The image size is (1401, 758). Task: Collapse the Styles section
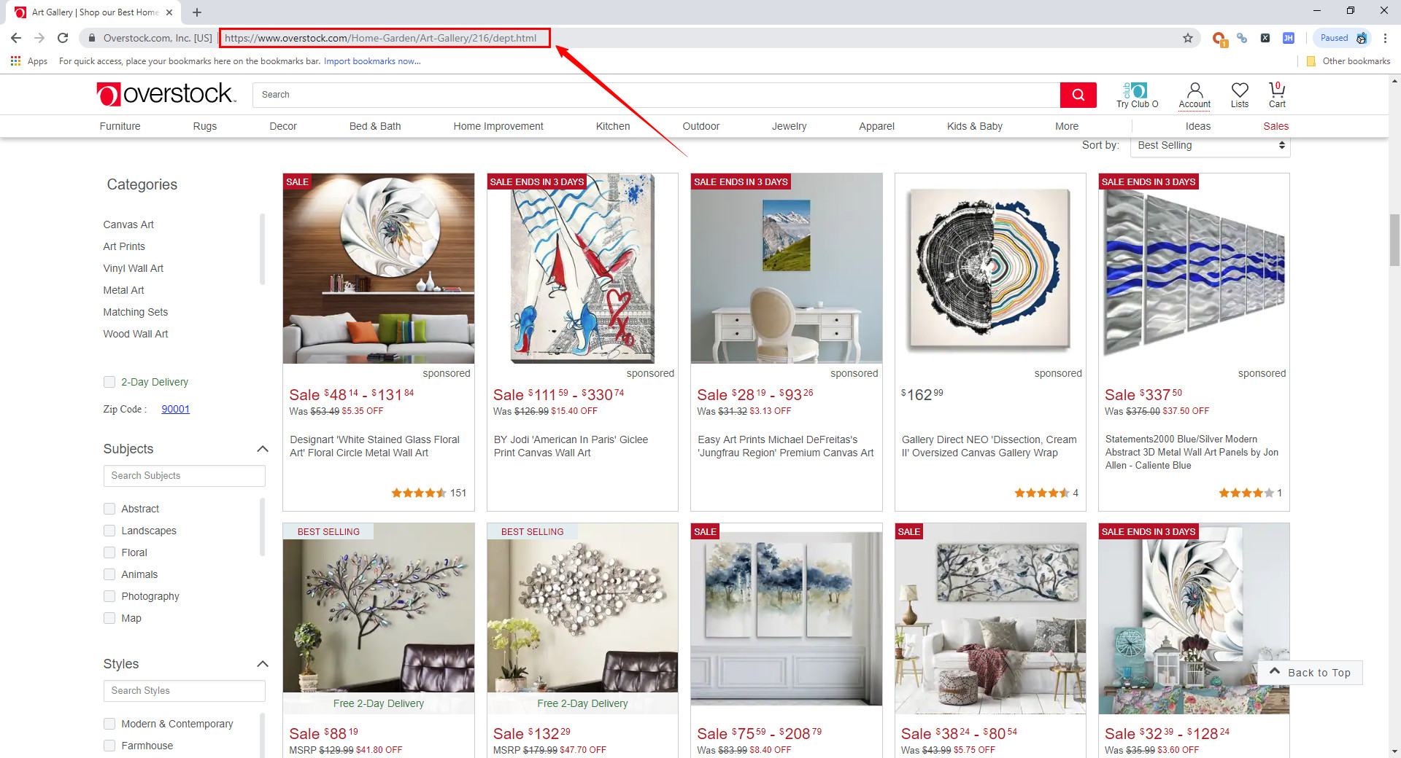pyautogui.click(x=262, y=664)
